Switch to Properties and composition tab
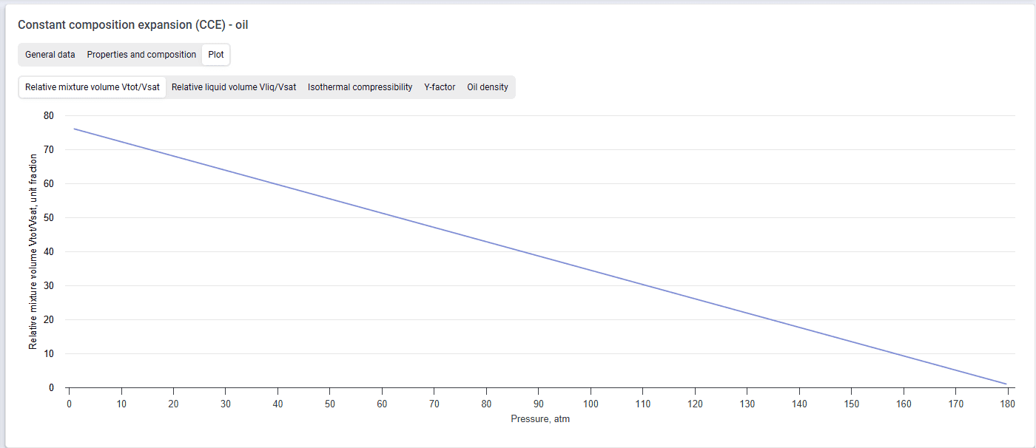 141,55
